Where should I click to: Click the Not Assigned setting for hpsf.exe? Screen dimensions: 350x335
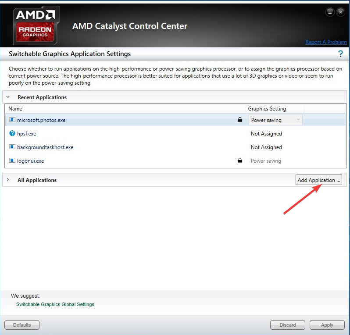pyautogui.click(x=266, y=134)
